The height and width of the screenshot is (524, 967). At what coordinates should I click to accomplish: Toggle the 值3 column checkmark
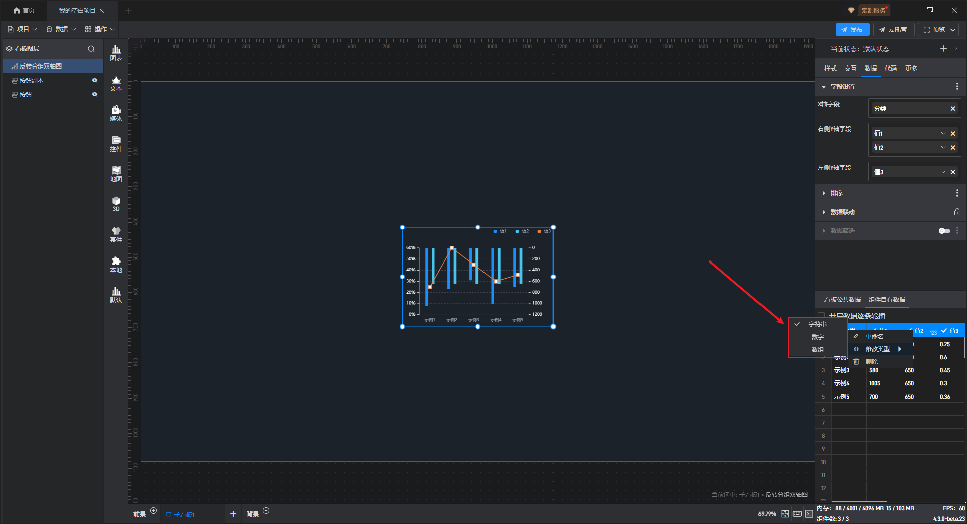pos(944,331)
